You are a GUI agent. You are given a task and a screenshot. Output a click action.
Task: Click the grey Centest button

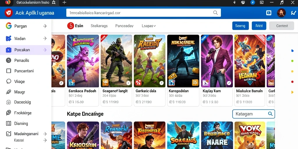pyautogui.click(x=282, y=26)
